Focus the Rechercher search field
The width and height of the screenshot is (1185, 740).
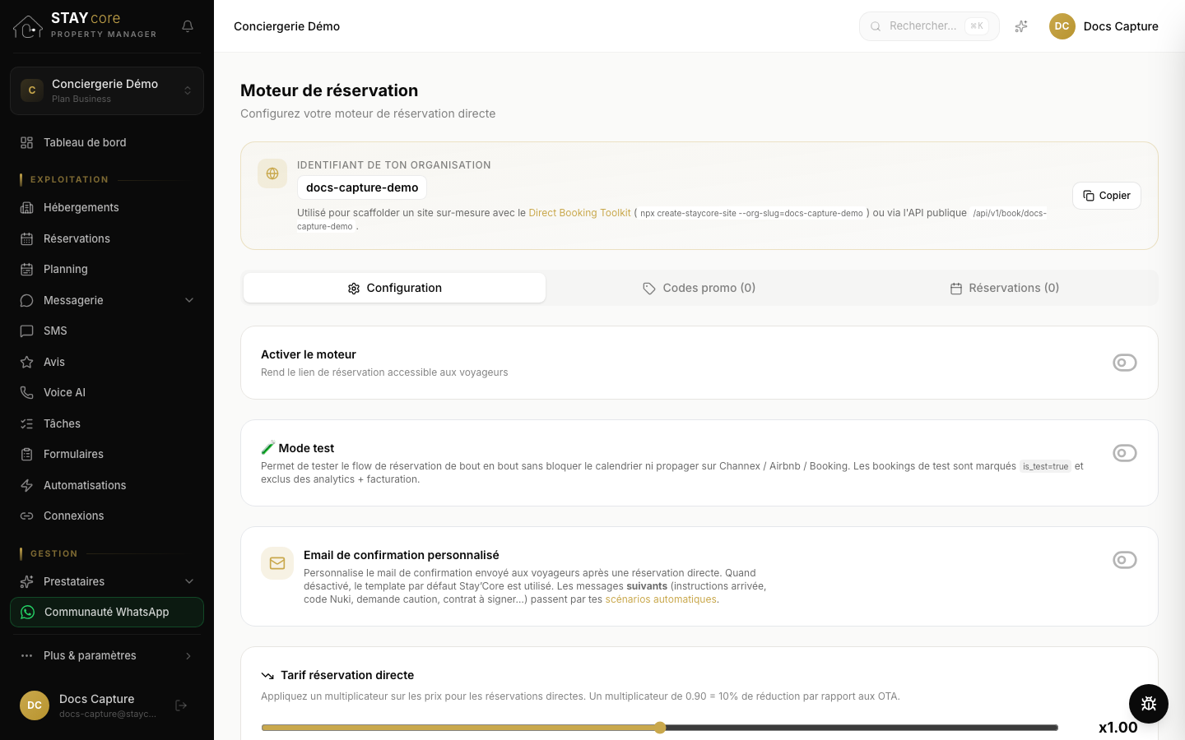929,26
